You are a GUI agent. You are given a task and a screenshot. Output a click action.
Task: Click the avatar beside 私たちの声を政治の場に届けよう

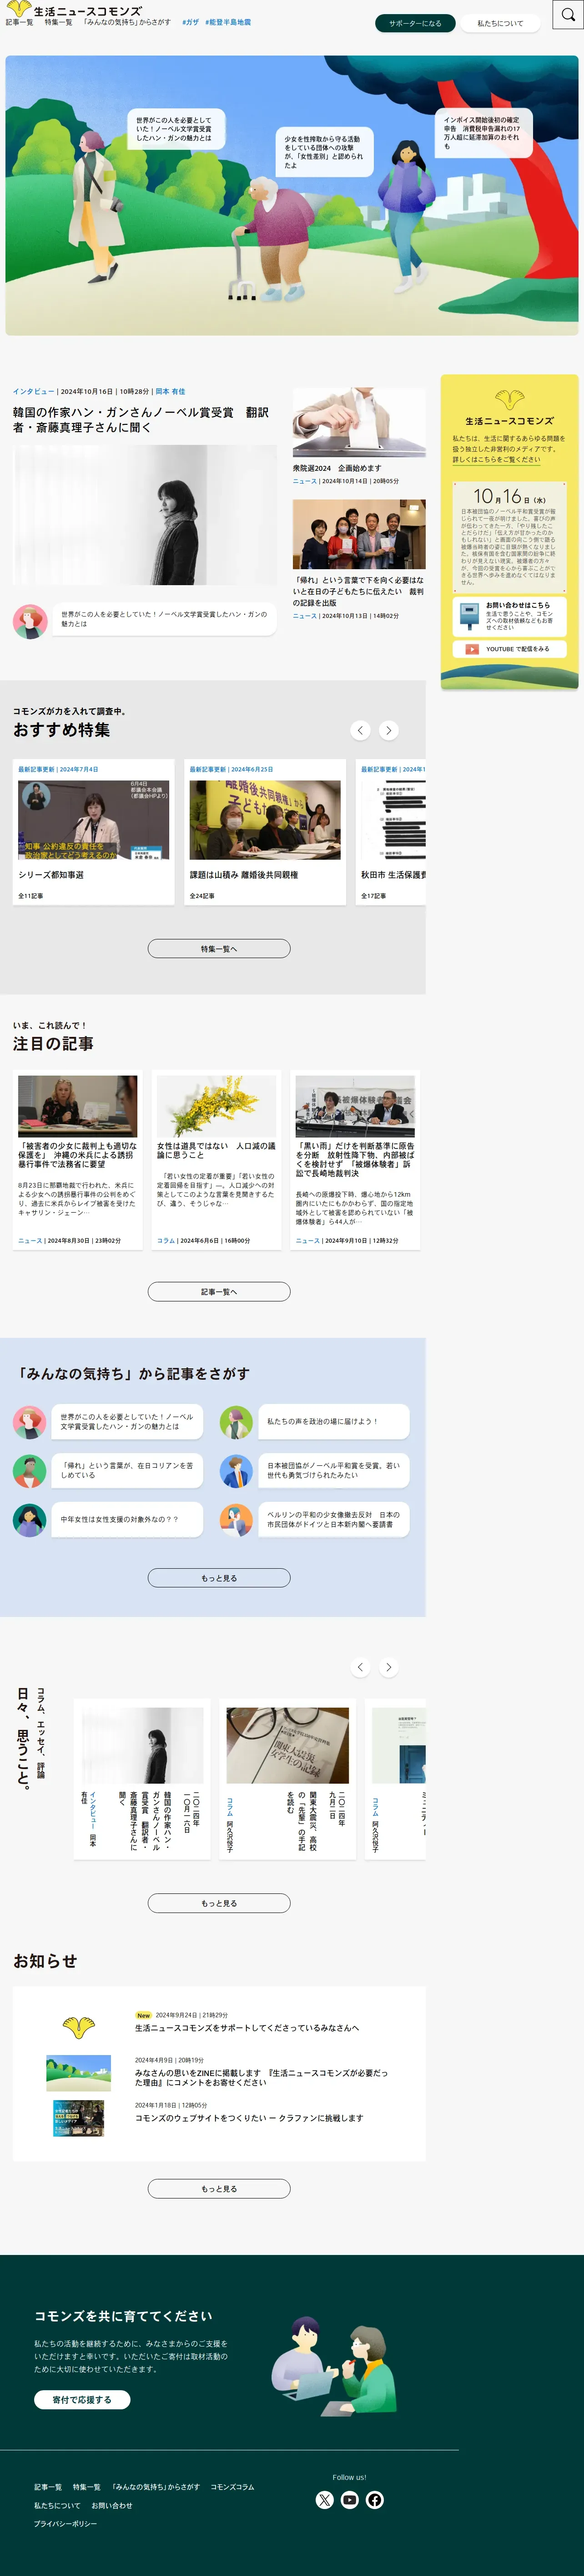[236, 1422]
